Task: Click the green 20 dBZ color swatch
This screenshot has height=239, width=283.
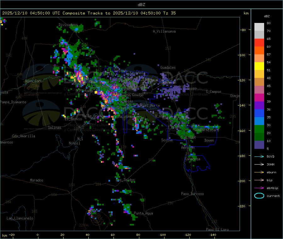Action: click(x=259, y=129)
